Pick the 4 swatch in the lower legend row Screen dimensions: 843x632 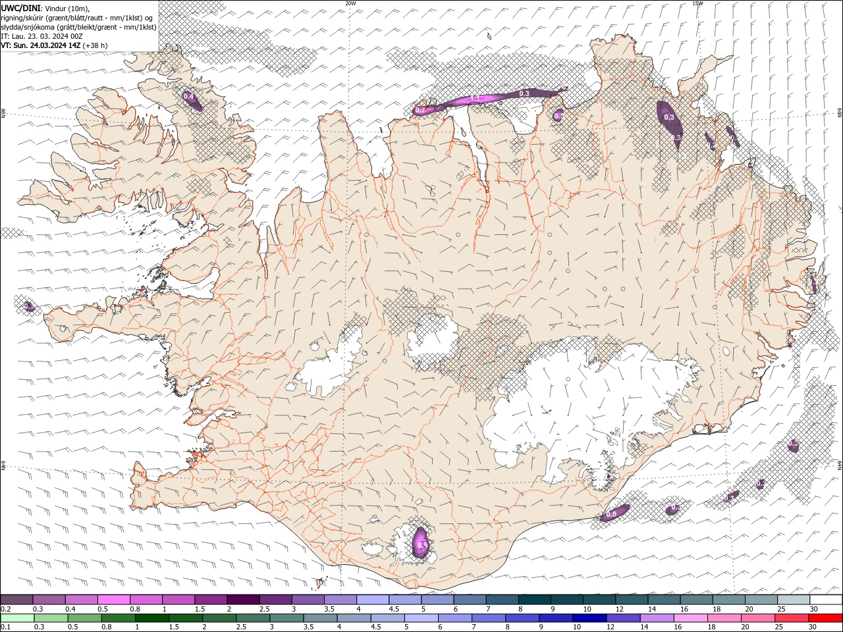pos(353,618)
